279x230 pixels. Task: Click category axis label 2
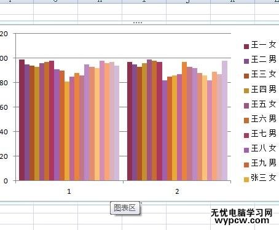(177, 191)
